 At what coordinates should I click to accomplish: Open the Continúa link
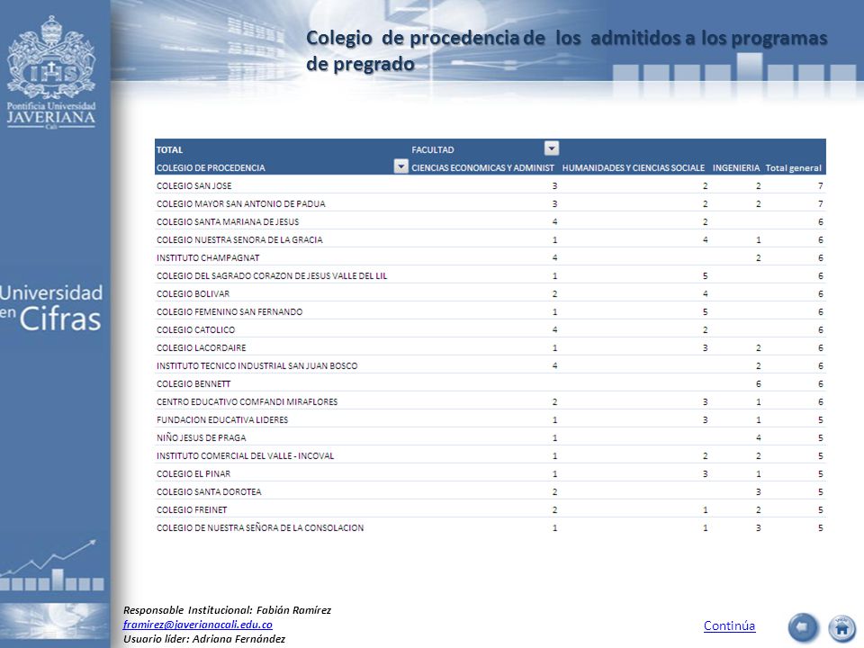[729, 625]
